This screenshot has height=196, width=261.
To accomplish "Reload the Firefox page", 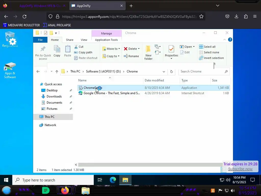I will point(24,17).
